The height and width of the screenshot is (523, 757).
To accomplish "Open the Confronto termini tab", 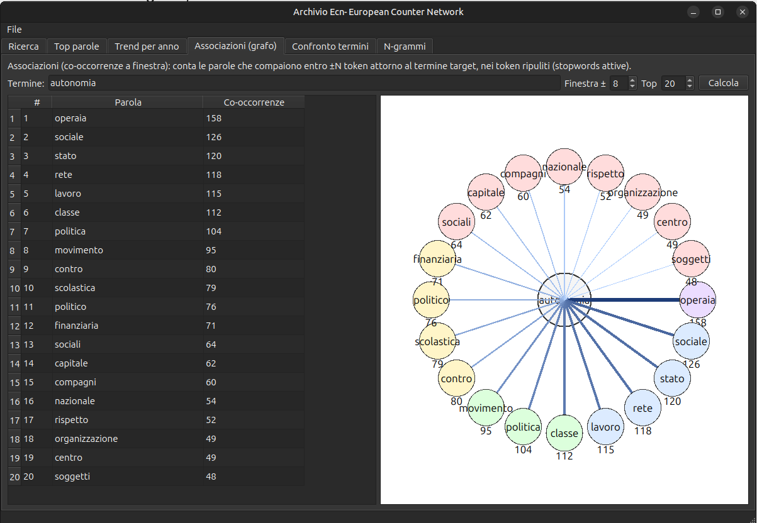I will coord(330,47).
